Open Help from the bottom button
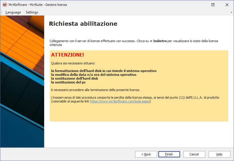Viewport: 234px width, 161px height. pyautogui.click(x=219, y=154)
